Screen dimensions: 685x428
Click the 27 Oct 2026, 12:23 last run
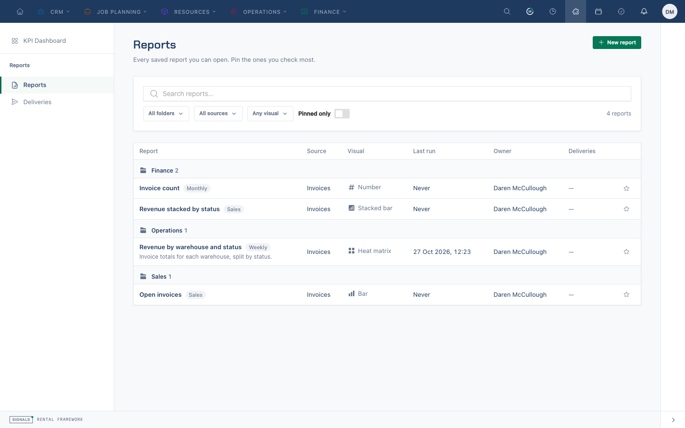(442, 252)
